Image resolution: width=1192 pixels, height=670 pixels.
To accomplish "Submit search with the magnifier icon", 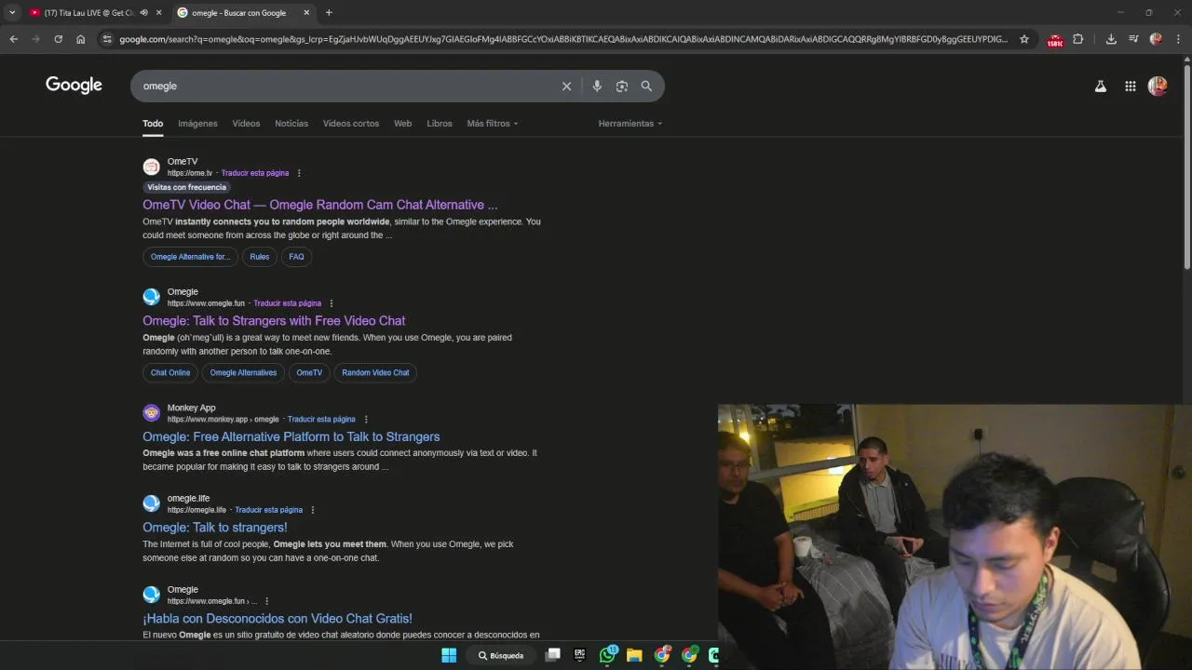I will click(646, 86).
